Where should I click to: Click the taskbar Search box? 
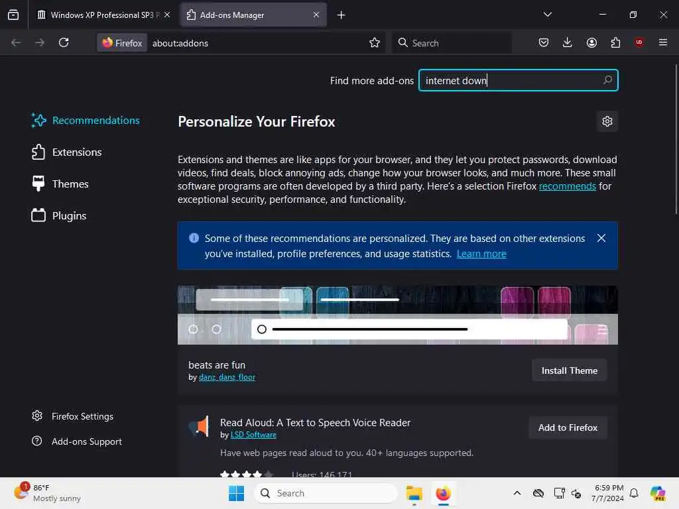(x=326, y=493)
